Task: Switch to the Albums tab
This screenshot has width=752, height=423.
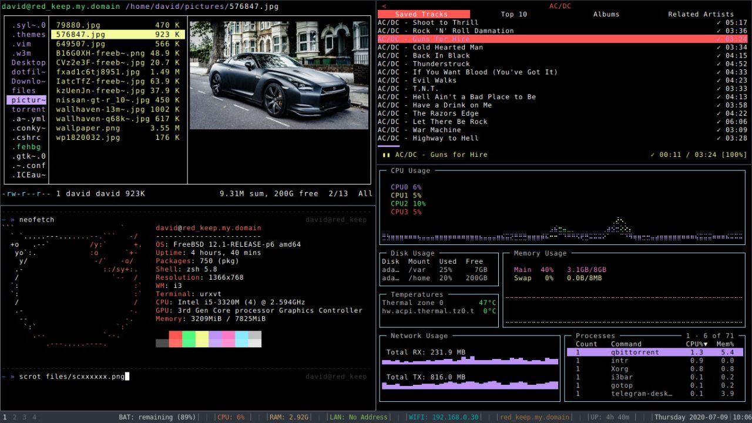Action: click(x=606, y=14)
